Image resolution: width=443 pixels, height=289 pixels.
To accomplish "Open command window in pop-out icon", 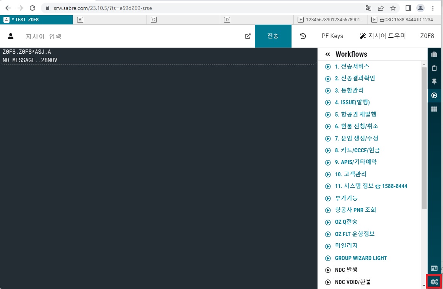I will pos(248,36).
